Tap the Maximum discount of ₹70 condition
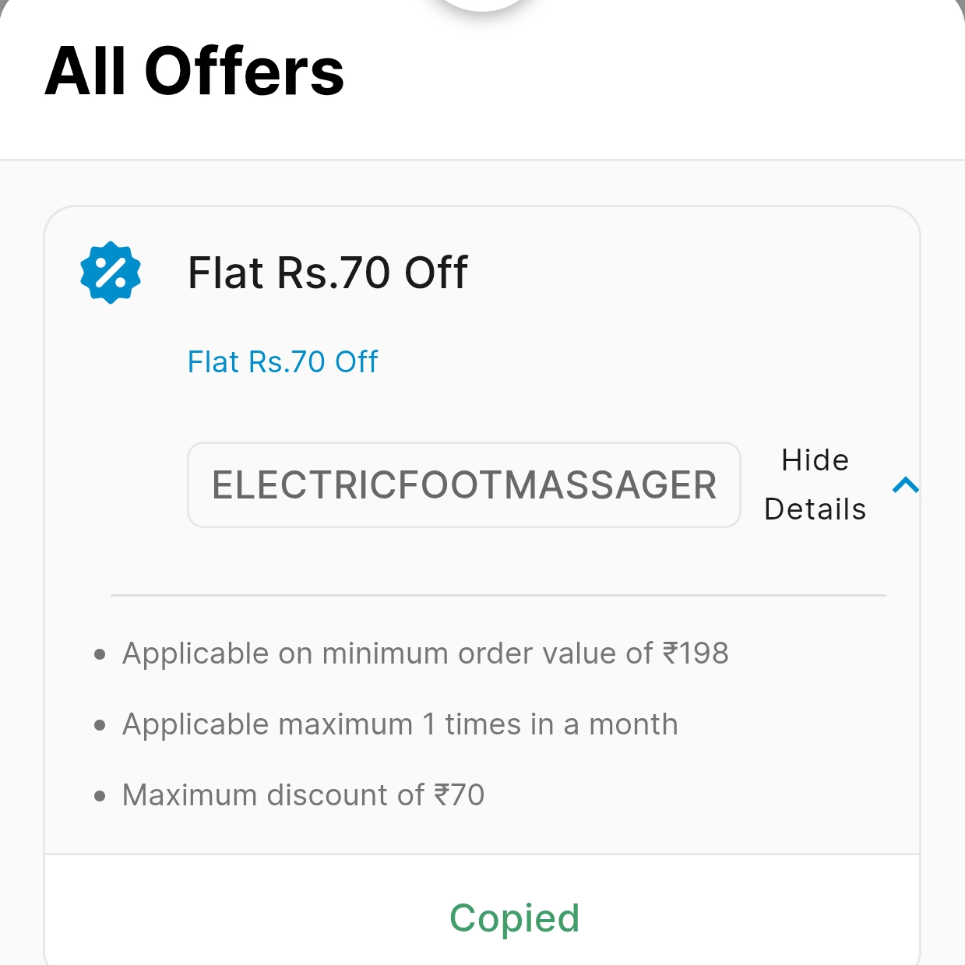This screenshot has height=965, width=965. tap(303, 795)
